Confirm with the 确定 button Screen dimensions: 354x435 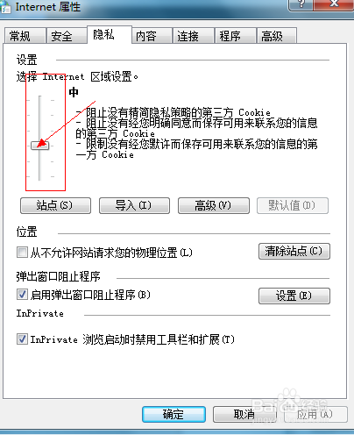[x=173, y=414]
